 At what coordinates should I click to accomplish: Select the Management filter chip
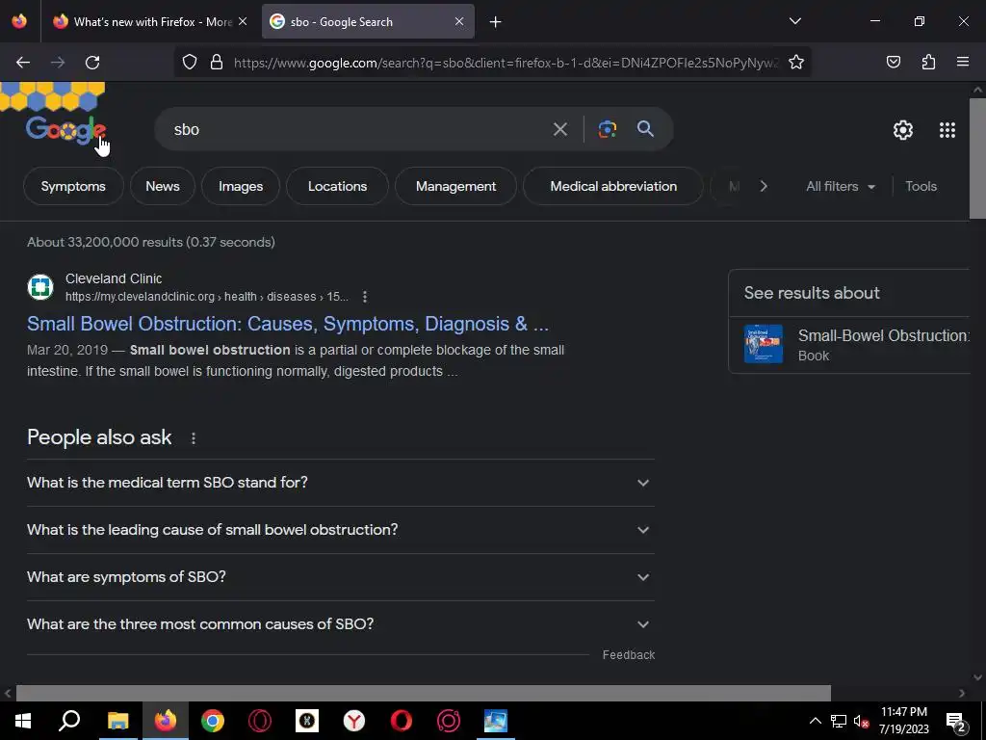(455, 186)
